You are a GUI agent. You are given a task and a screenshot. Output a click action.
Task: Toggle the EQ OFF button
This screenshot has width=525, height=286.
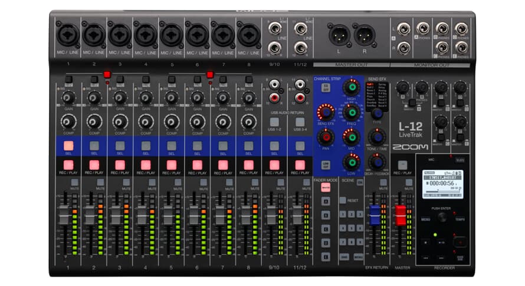tap(325, 87)
